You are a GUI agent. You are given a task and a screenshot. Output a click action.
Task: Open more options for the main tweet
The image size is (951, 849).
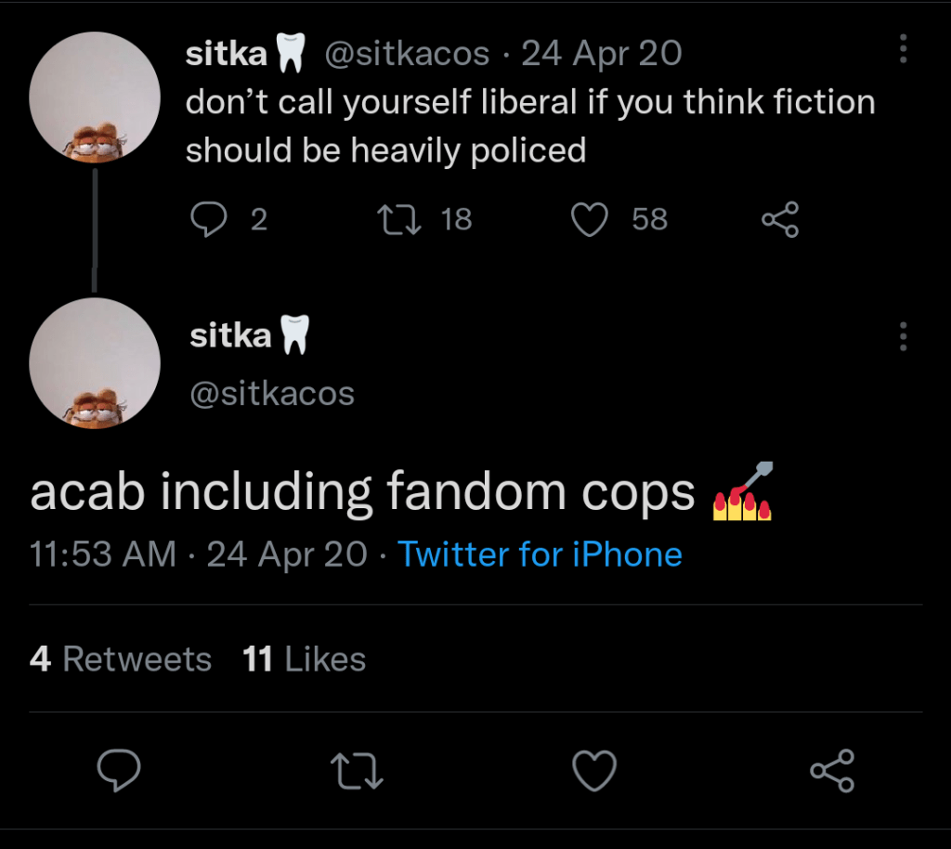click(903, 336)
